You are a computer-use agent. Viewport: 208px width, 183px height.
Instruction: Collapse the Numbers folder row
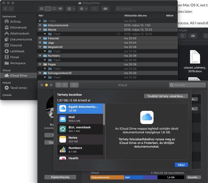click(40, 55)
